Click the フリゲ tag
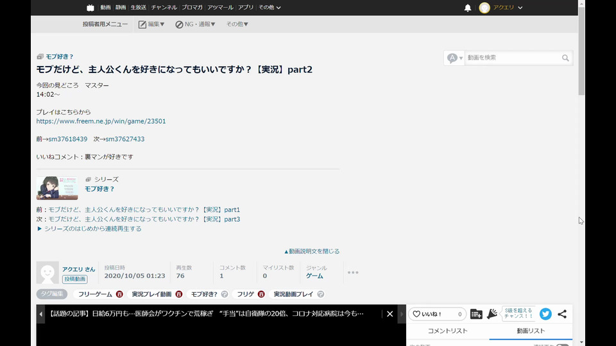616x346 pixels. (x=246, y=294)
